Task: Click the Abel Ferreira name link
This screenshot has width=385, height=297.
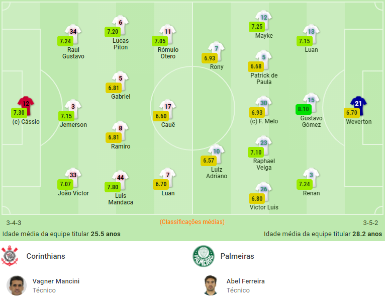Action: pos(246,281)
